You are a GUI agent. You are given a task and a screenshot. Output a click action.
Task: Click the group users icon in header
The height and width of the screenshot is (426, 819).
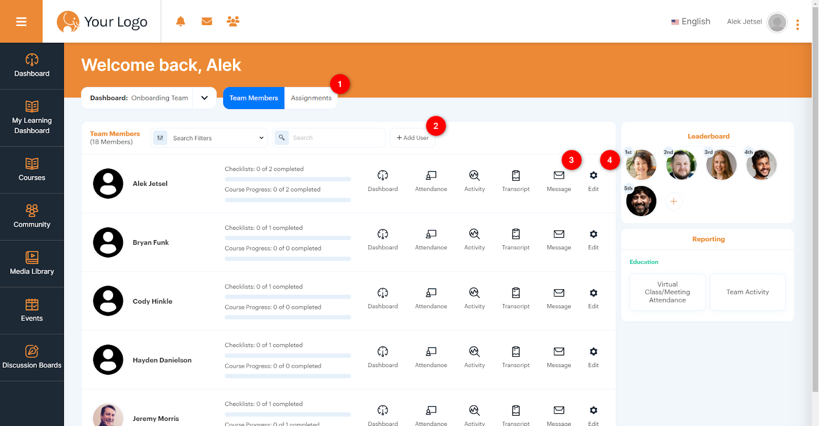[233, 22]
